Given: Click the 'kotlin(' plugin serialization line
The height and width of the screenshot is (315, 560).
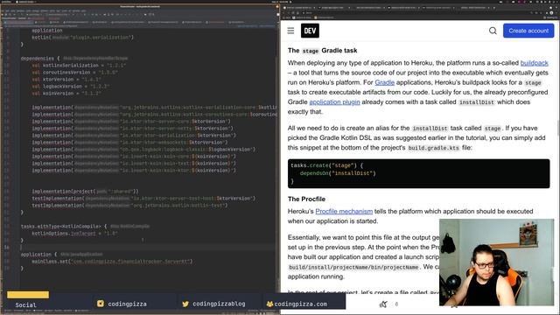Looking at the screenshot, I should click(x=82, y=37).
